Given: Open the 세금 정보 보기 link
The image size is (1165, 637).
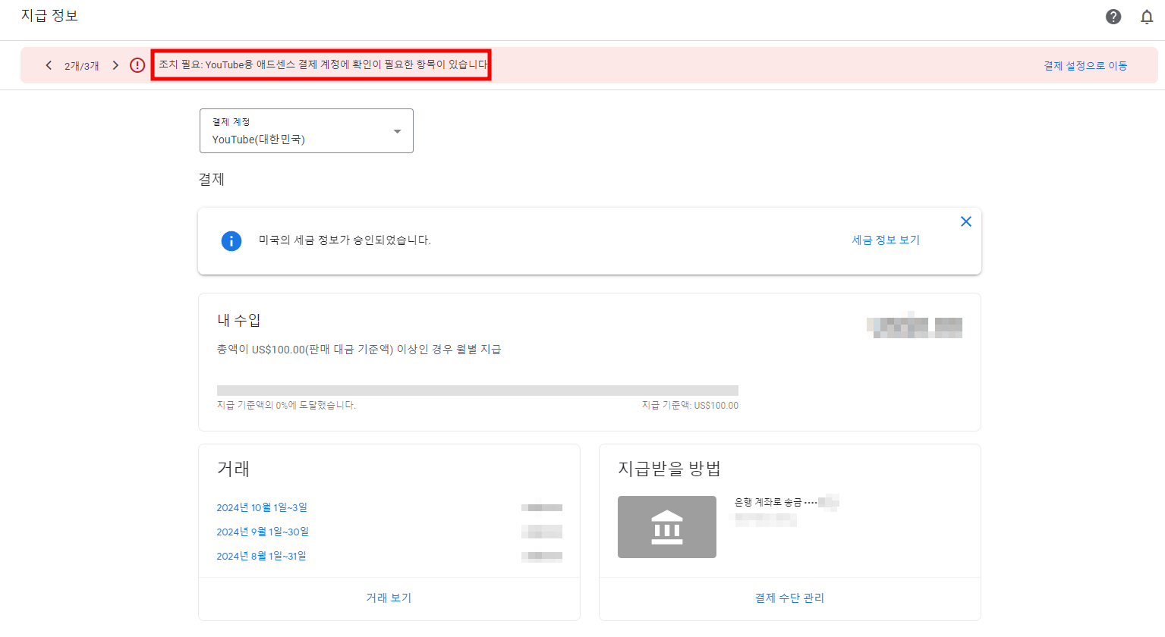Looking at the screenshot, I should (886, 240).
